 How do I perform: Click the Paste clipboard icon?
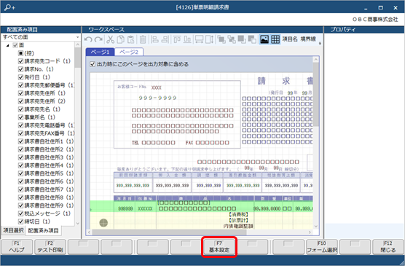130,39
